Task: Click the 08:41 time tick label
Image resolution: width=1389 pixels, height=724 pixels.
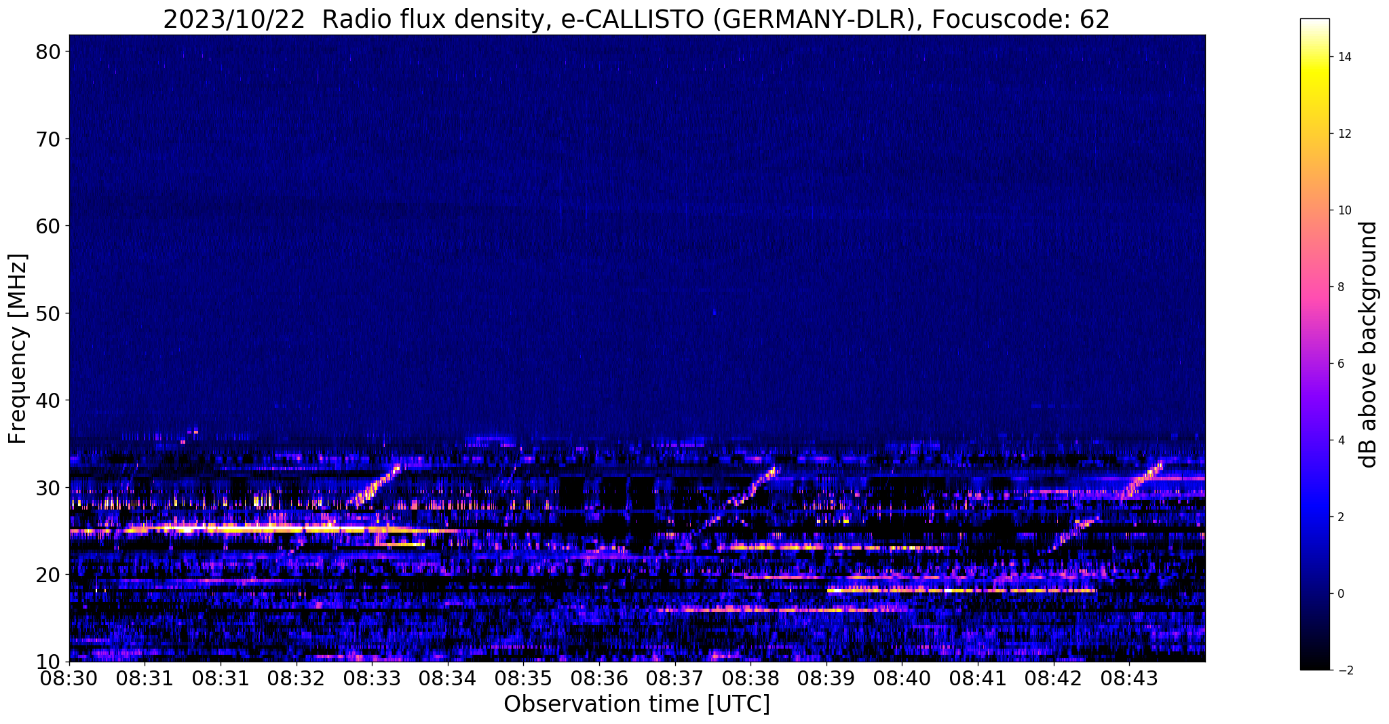Action: (x=978, y=678)
